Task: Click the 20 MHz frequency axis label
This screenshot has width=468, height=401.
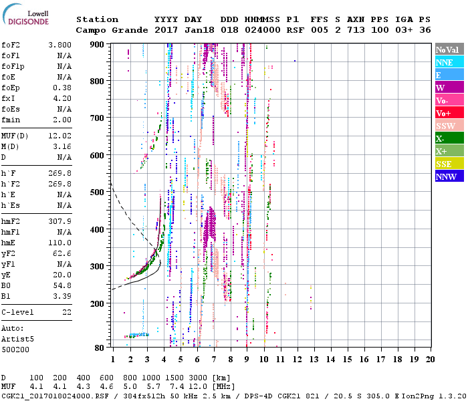Action: point(430,360)
